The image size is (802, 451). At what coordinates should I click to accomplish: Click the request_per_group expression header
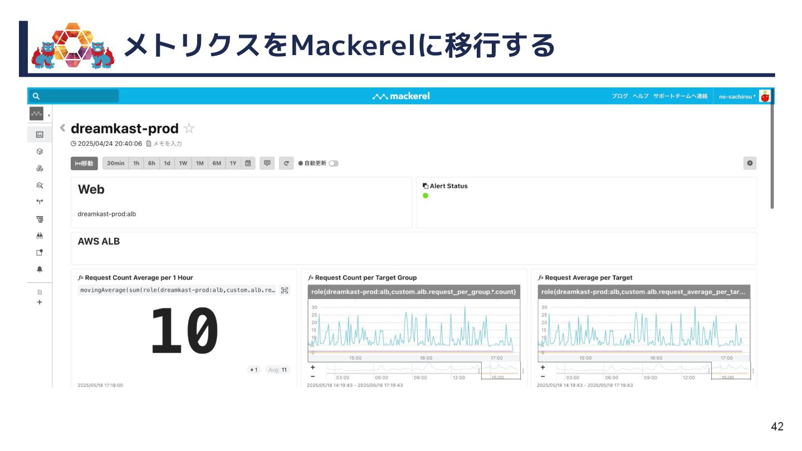point(414,292)
